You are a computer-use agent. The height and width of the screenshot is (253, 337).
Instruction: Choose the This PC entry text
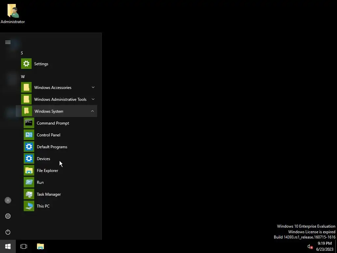43,206
